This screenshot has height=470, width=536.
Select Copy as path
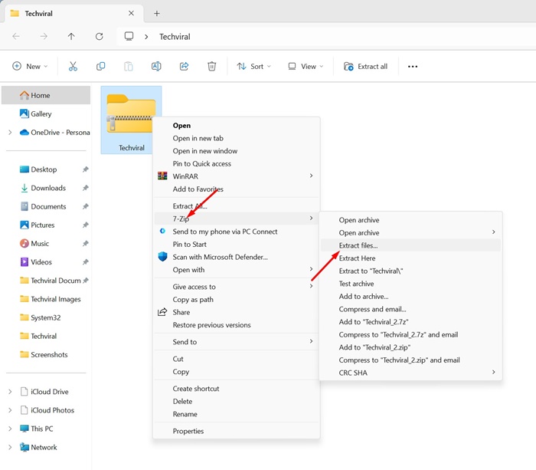pyautogui.click(x=236, y=299)
